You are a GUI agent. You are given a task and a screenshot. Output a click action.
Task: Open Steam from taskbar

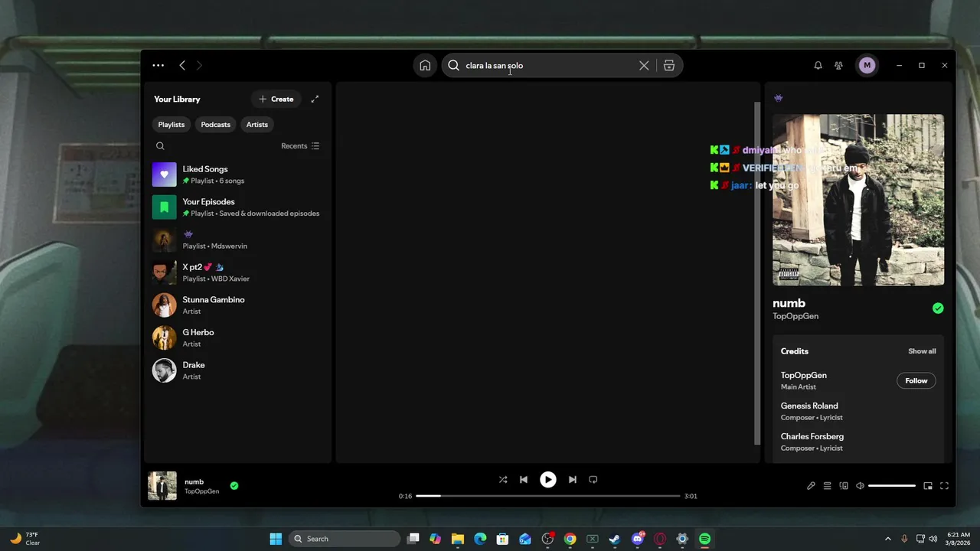615,539
